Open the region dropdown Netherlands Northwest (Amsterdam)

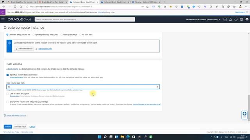coord(203,19)
